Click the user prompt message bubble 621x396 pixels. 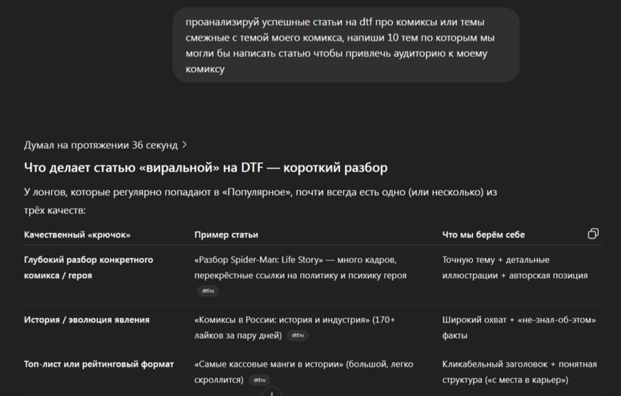coord(346,45)
